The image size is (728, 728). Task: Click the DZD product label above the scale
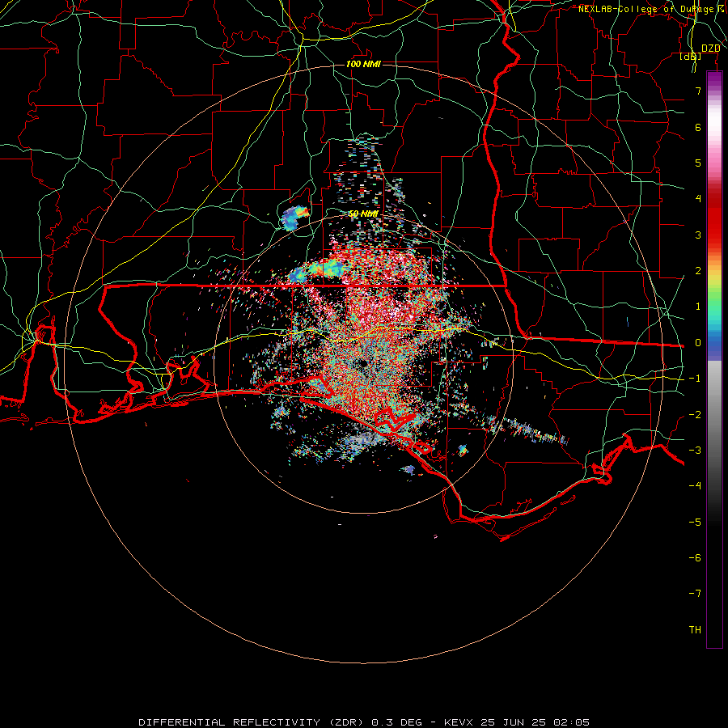[710, 48]
